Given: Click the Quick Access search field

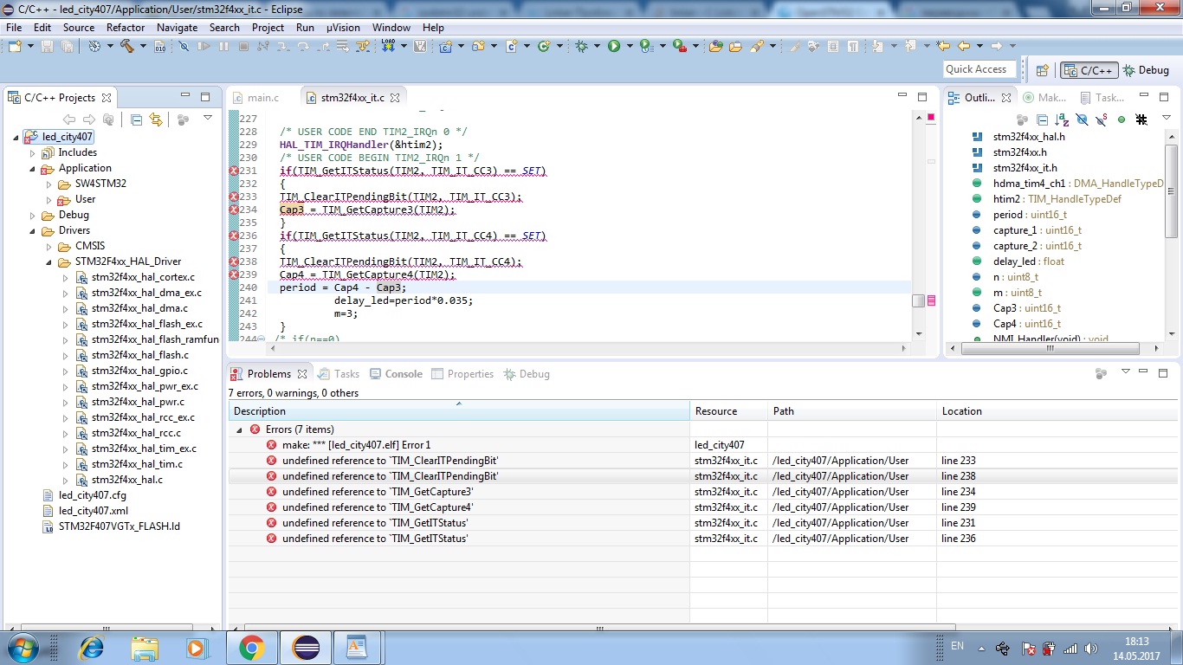Looking at the screenshot, I should pyautogui.click(x=976, y=69).
